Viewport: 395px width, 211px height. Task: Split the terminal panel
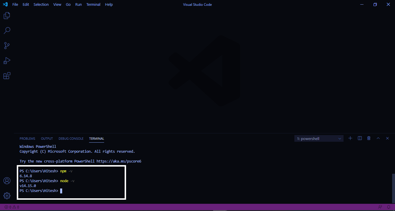[360, 138]
